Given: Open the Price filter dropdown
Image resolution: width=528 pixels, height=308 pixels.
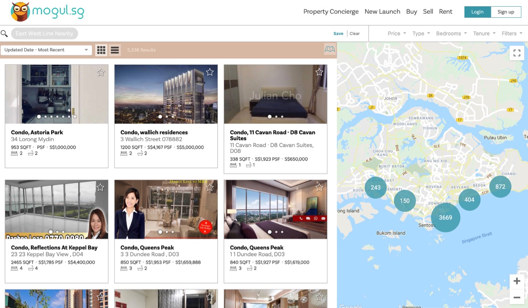Looking at the screenshot, I should pos(397,33).
